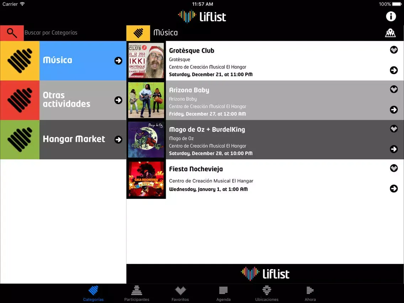View the Mago de Oz album art thumbnail

146,140
